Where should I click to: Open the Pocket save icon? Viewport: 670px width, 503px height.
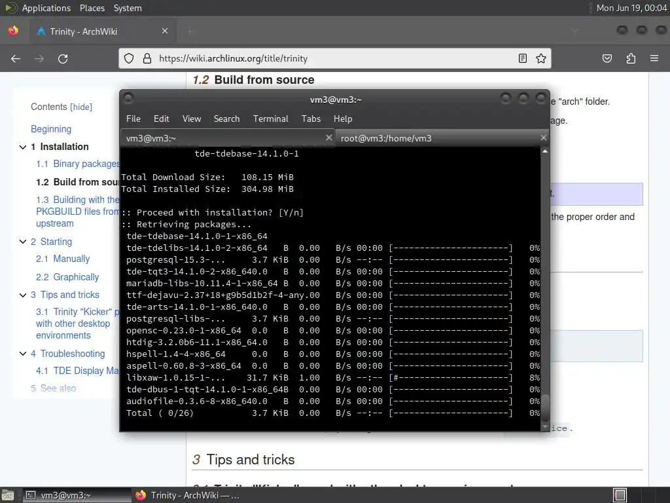coord(607,58)
